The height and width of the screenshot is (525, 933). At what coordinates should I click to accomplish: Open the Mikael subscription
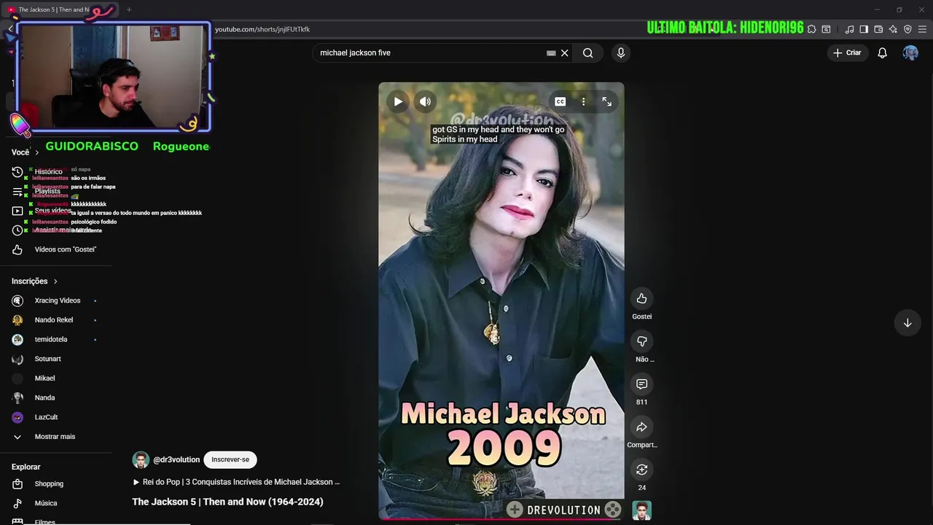(x=45, y=378)
